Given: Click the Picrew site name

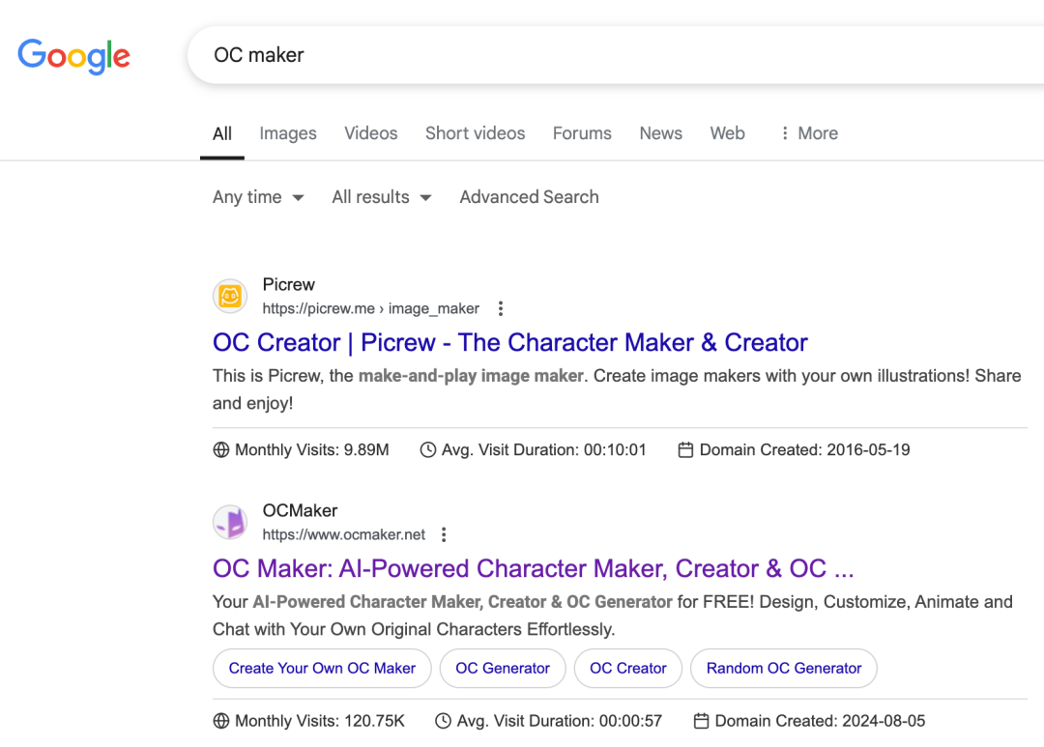Looking at the screenshot, I should (288, 285).
